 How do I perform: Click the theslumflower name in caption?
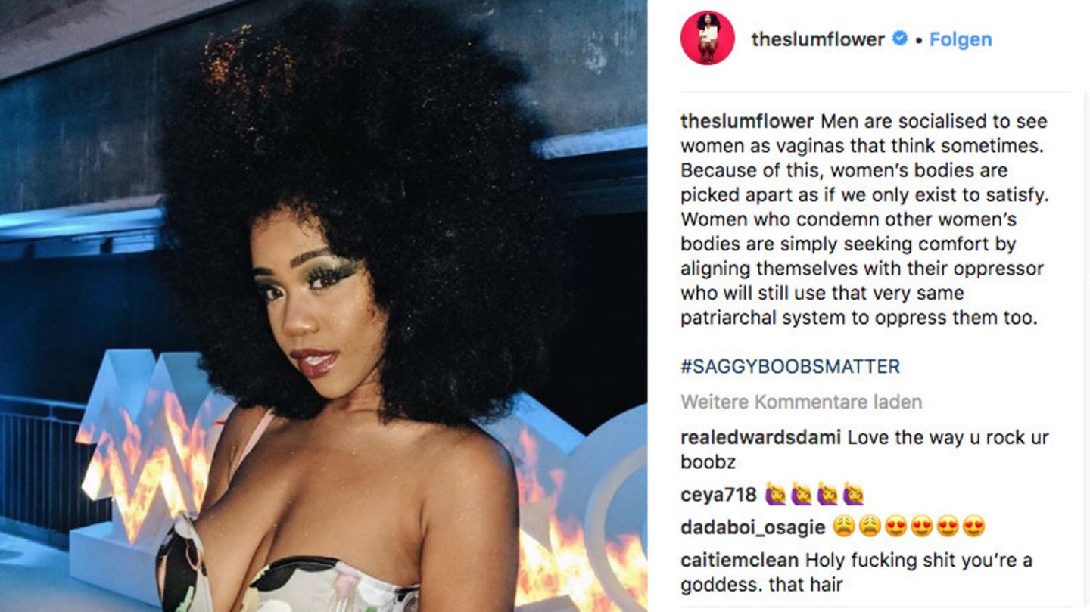[747, 121]
